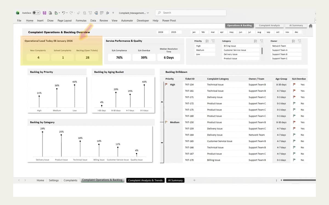
Task: Click the Category slicer vertical scrollbar
Action: click(262, 51)
